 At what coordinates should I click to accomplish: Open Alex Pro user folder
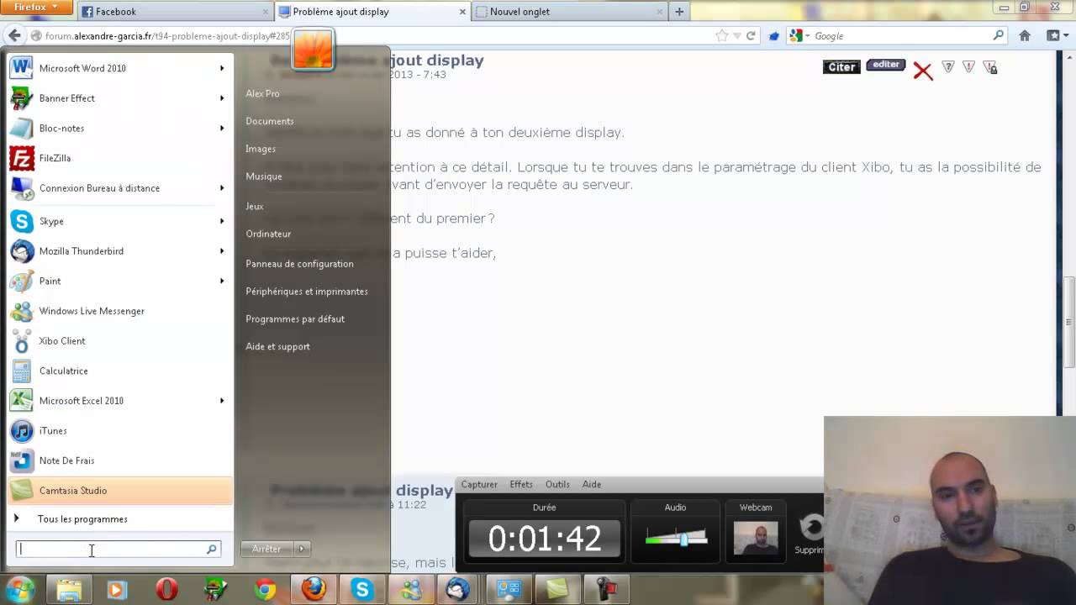tap(262, 93)
